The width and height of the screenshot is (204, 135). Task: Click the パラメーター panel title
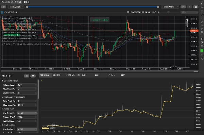[x=7, y=76]
